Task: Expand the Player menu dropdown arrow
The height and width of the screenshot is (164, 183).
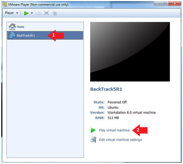Action: (x=17, y=13)
